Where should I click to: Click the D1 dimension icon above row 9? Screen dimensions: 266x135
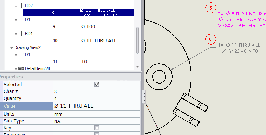point(21,20)
